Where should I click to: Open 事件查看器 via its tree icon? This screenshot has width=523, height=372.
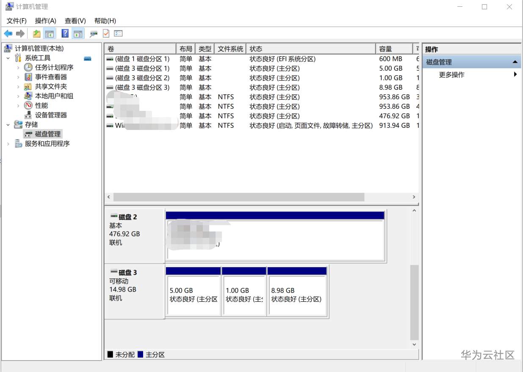(x=28, y=77)
